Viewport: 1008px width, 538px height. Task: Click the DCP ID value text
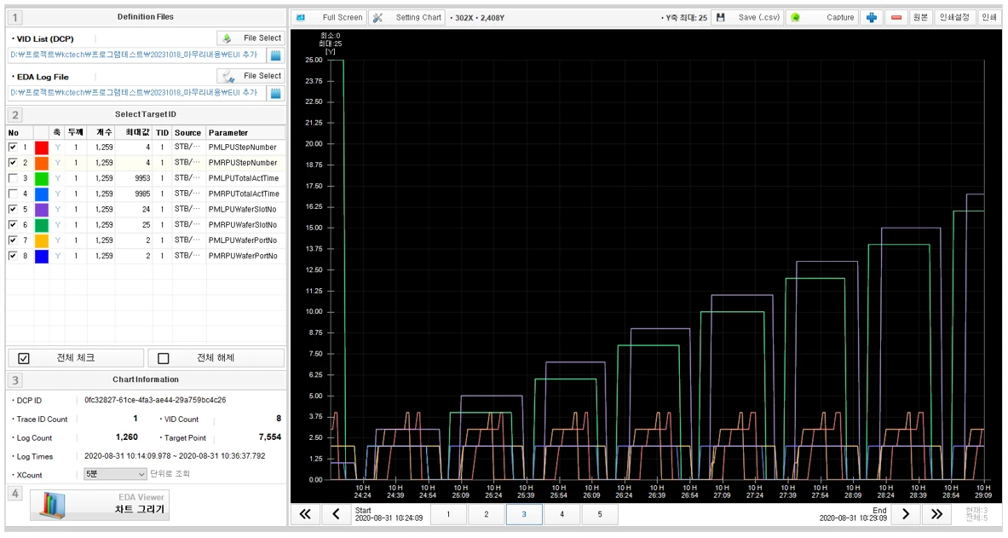click(155, 400)
